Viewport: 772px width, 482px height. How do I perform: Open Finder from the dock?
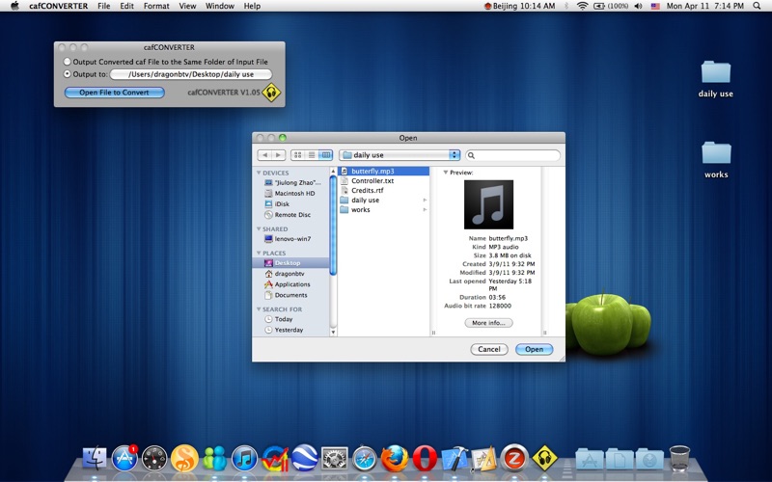point(95,459)
